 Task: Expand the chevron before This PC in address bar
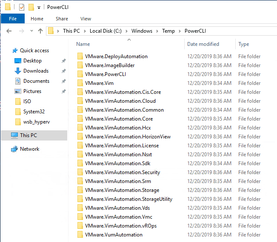[58, 31]
